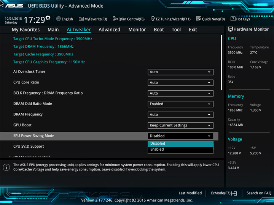Image resolution: width=274 pixels, height=205 pixels.
Task: Click the info icon beside the help text
Action: pos(6,167)
